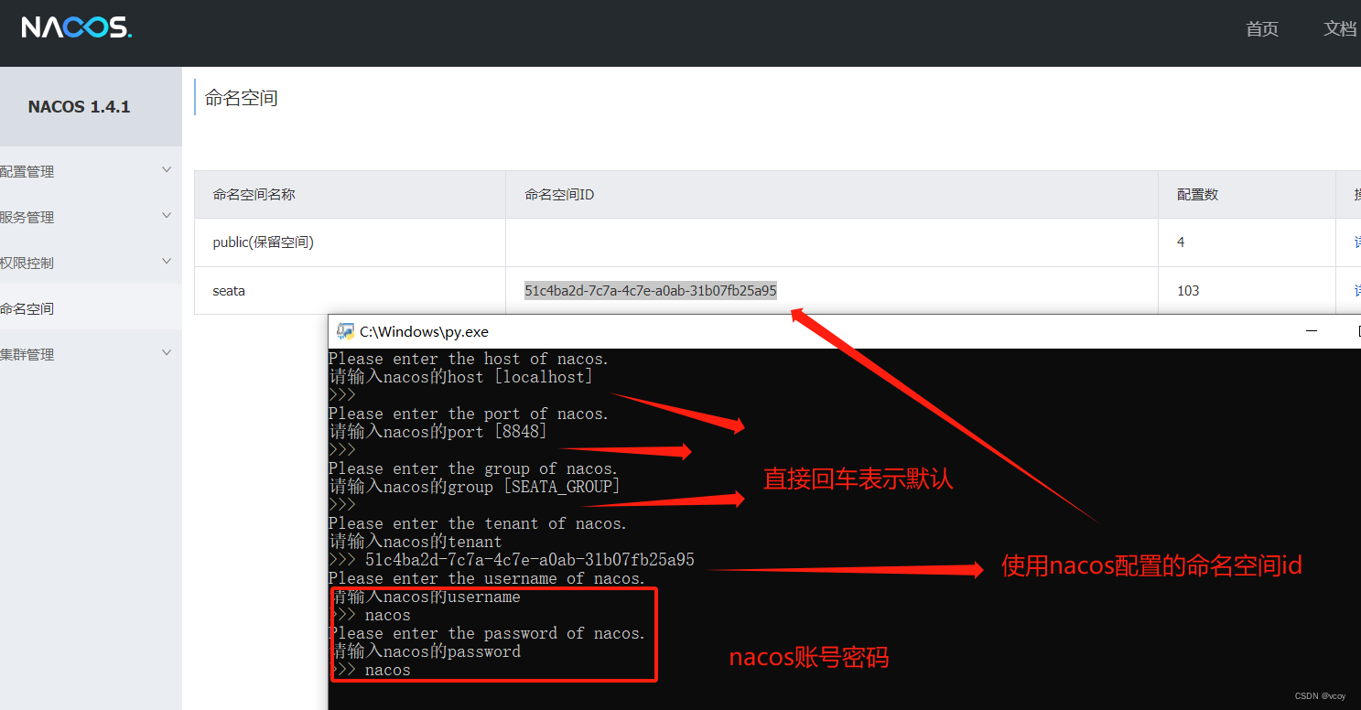1361x710 pixels.
Task: Expand the 权限控制 sidebar menu
Action: pyautogui.click(x=91, y=263)
